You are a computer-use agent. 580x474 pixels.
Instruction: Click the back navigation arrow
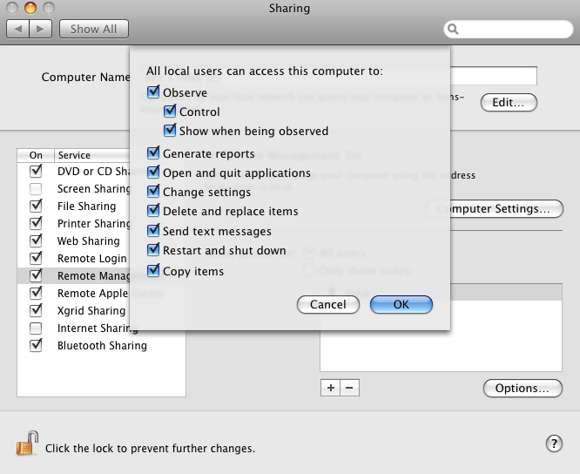click(x=17, y=29)
